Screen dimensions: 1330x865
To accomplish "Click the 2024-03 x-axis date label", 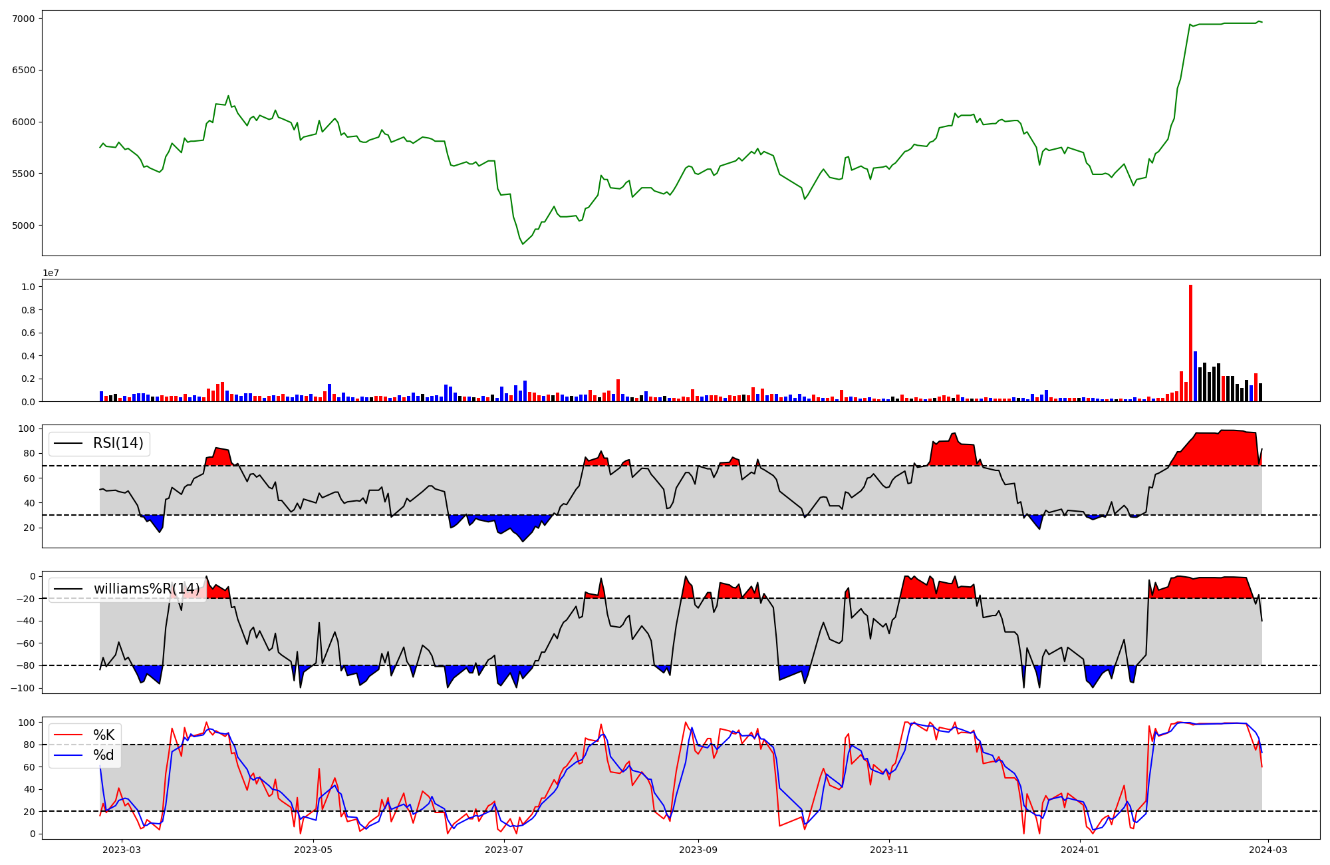I will point(1269,850).
